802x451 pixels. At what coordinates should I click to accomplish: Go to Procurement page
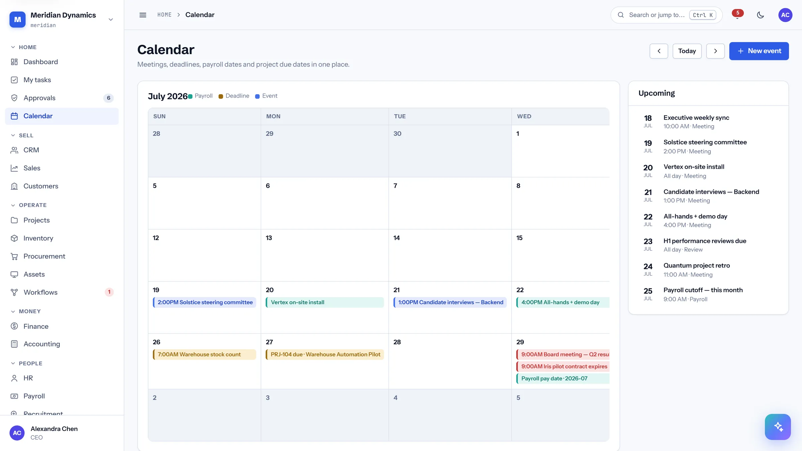click(62, 256)
